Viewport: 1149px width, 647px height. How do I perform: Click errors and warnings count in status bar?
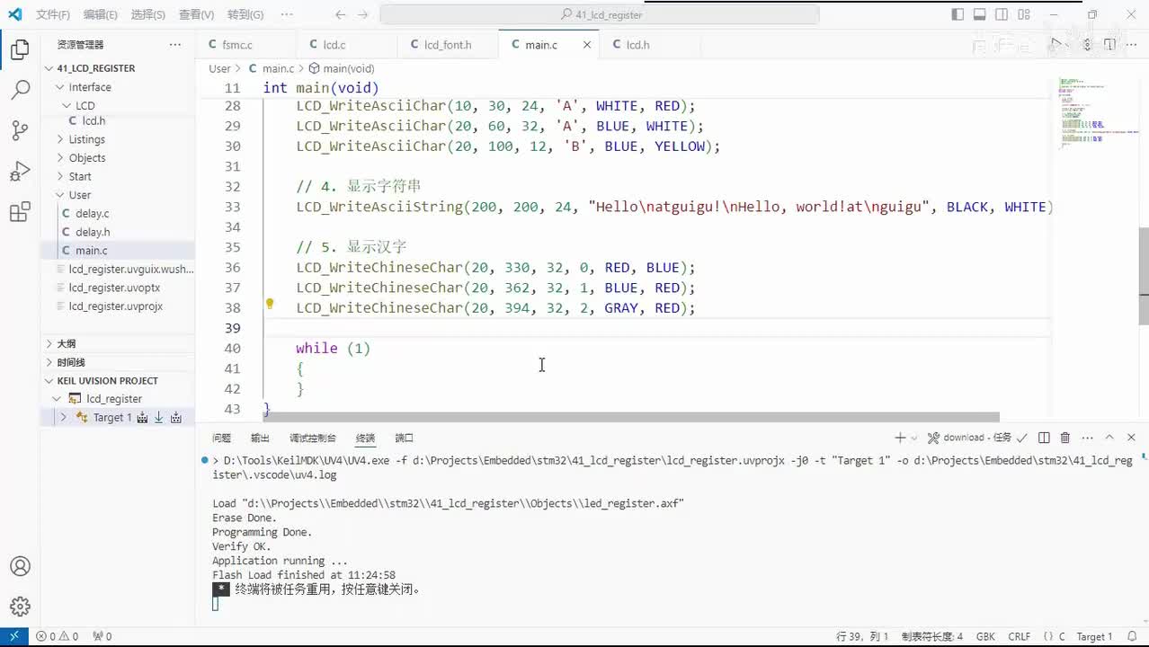pyautogui.click(x=58, y=636)
